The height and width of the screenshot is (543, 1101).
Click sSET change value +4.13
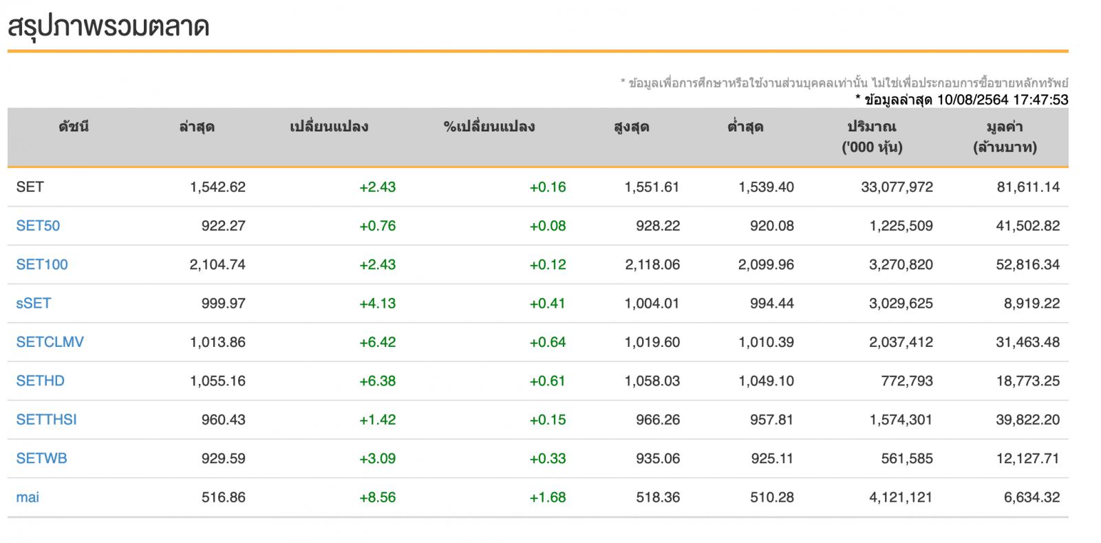(378, 304)
